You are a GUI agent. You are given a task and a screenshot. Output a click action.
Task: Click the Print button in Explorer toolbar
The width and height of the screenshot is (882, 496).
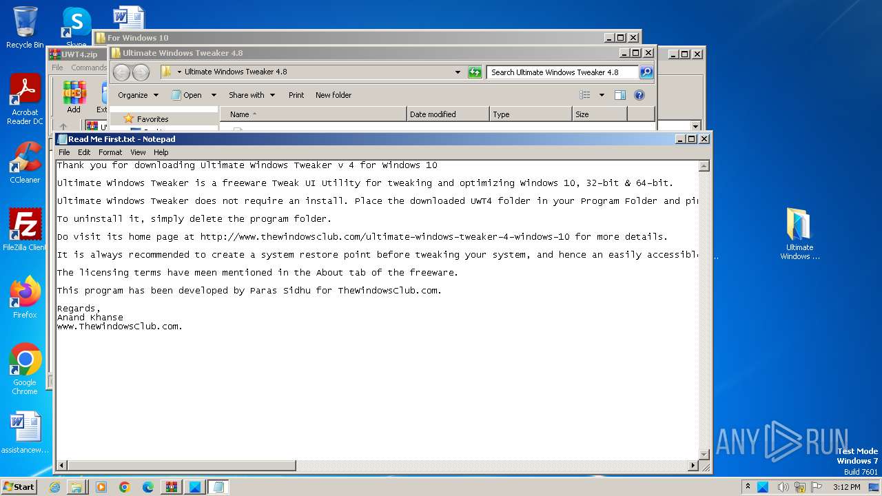(x=296, y=95)
